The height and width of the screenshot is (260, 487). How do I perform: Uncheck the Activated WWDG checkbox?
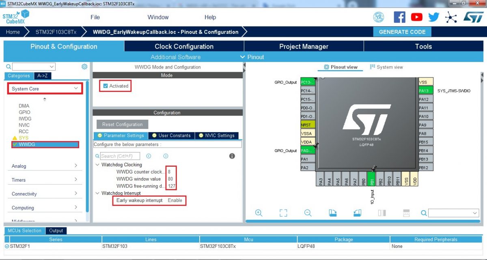pyautogui.click(x=106, y=86)
